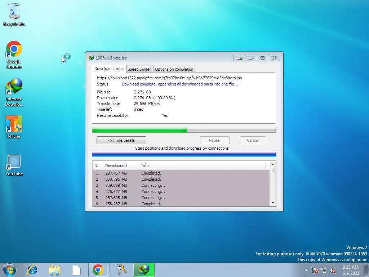369x277 pixels.
Task: Open muted volume tray icon
Action: (x=333, y=270)
